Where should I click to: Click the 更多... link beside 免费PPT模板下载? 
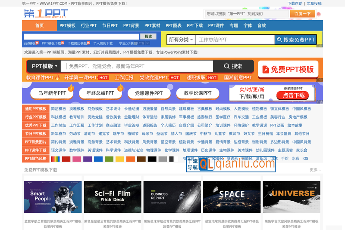point(315,170)
